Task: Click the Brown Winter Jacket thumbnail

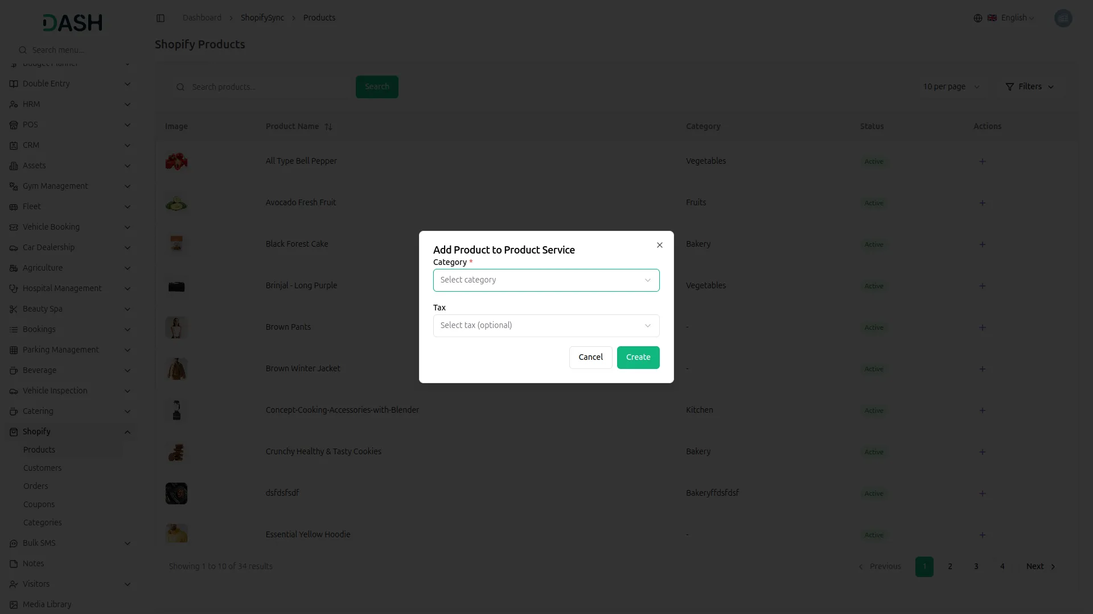Action: tap(176, 369)
